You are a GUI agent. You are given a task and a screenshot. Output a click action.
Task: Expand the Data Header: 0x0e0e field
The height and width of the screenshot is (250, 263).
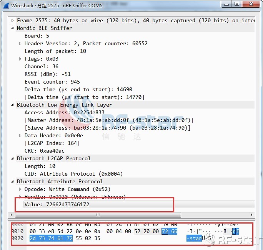point(20,135)
